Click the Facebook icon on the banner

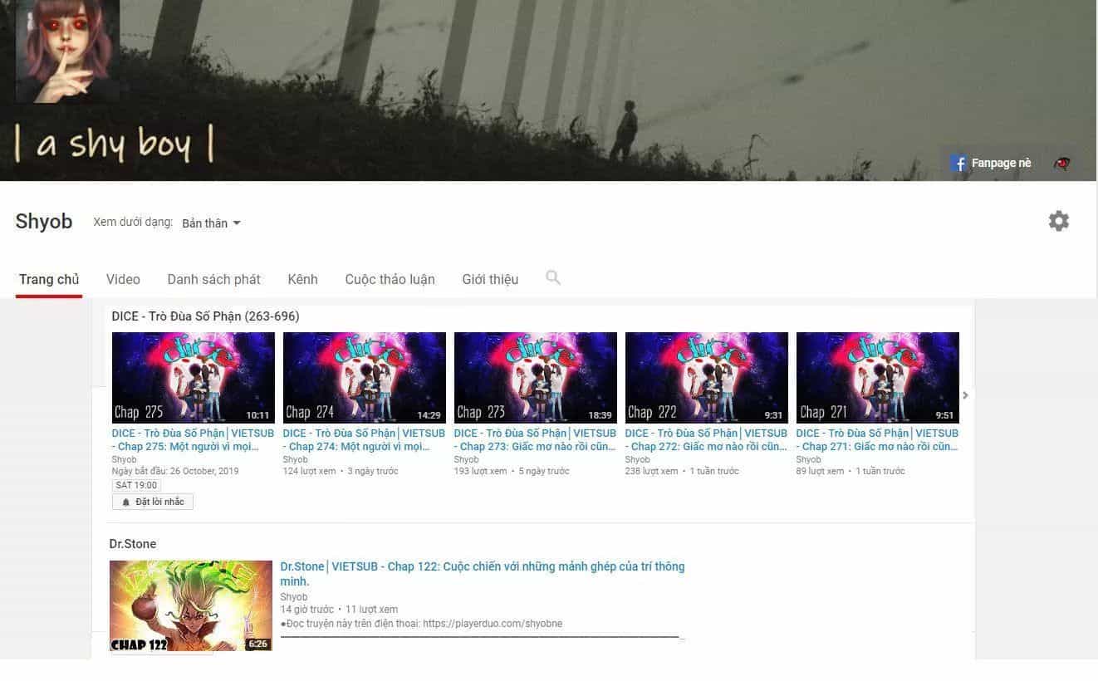(959, 164)
